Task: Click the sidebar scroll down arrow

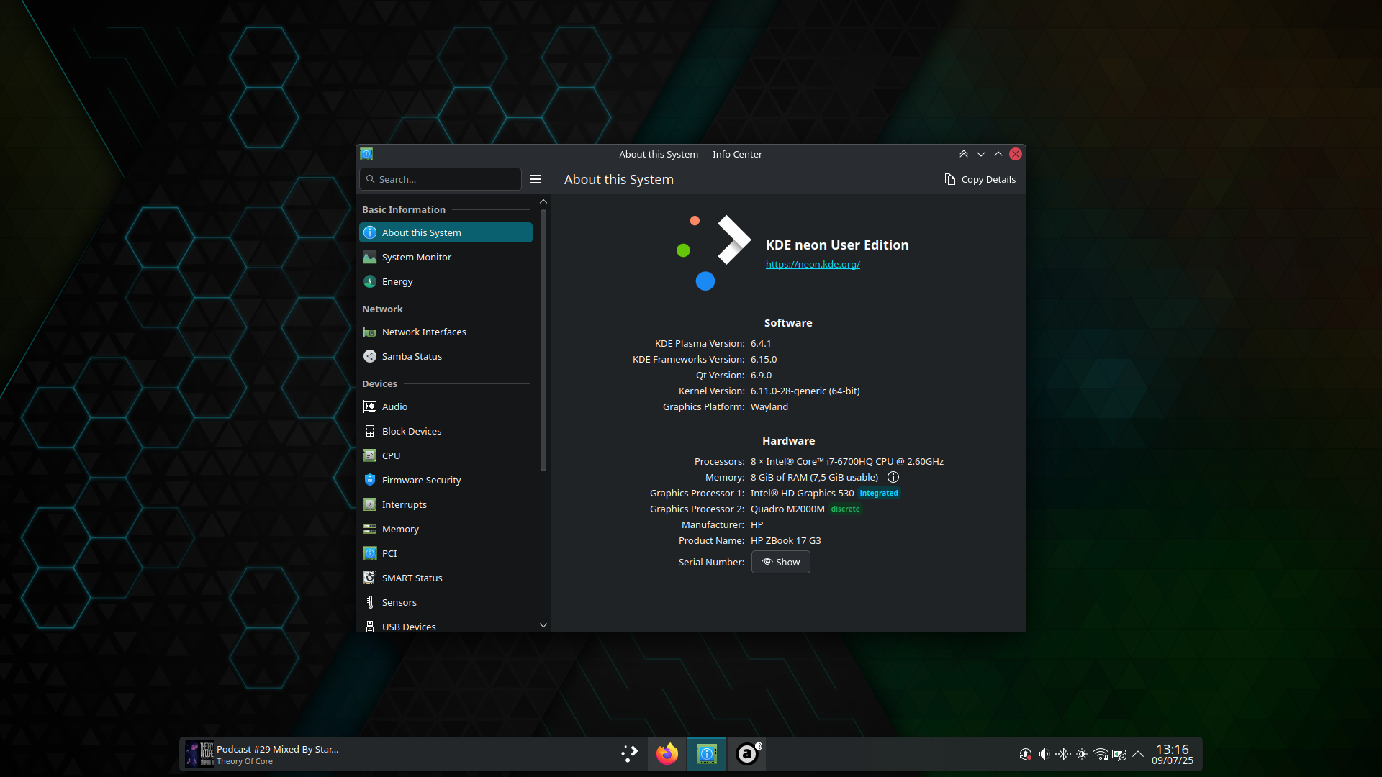Action: (543, 625)
